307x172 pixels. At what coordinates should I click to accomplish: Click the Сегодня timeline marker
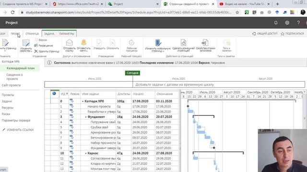pos(132,73)
